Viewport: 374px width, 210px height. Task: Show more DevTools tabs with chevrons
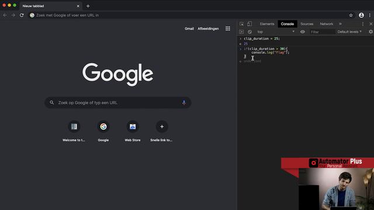[340, 24]
